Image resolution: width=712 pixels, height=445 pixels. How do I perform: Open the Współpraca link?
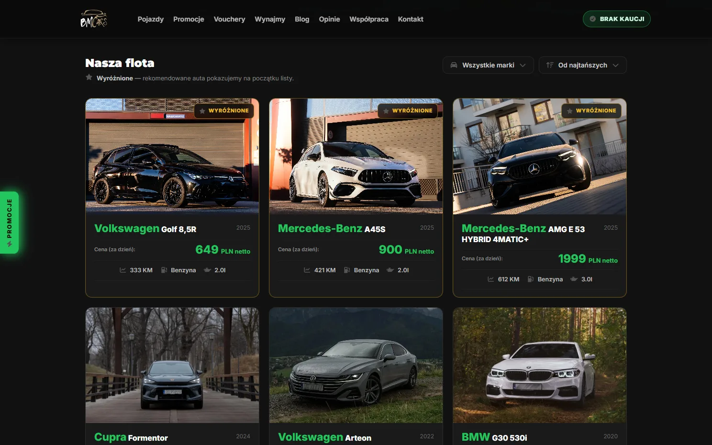point(369,19)
